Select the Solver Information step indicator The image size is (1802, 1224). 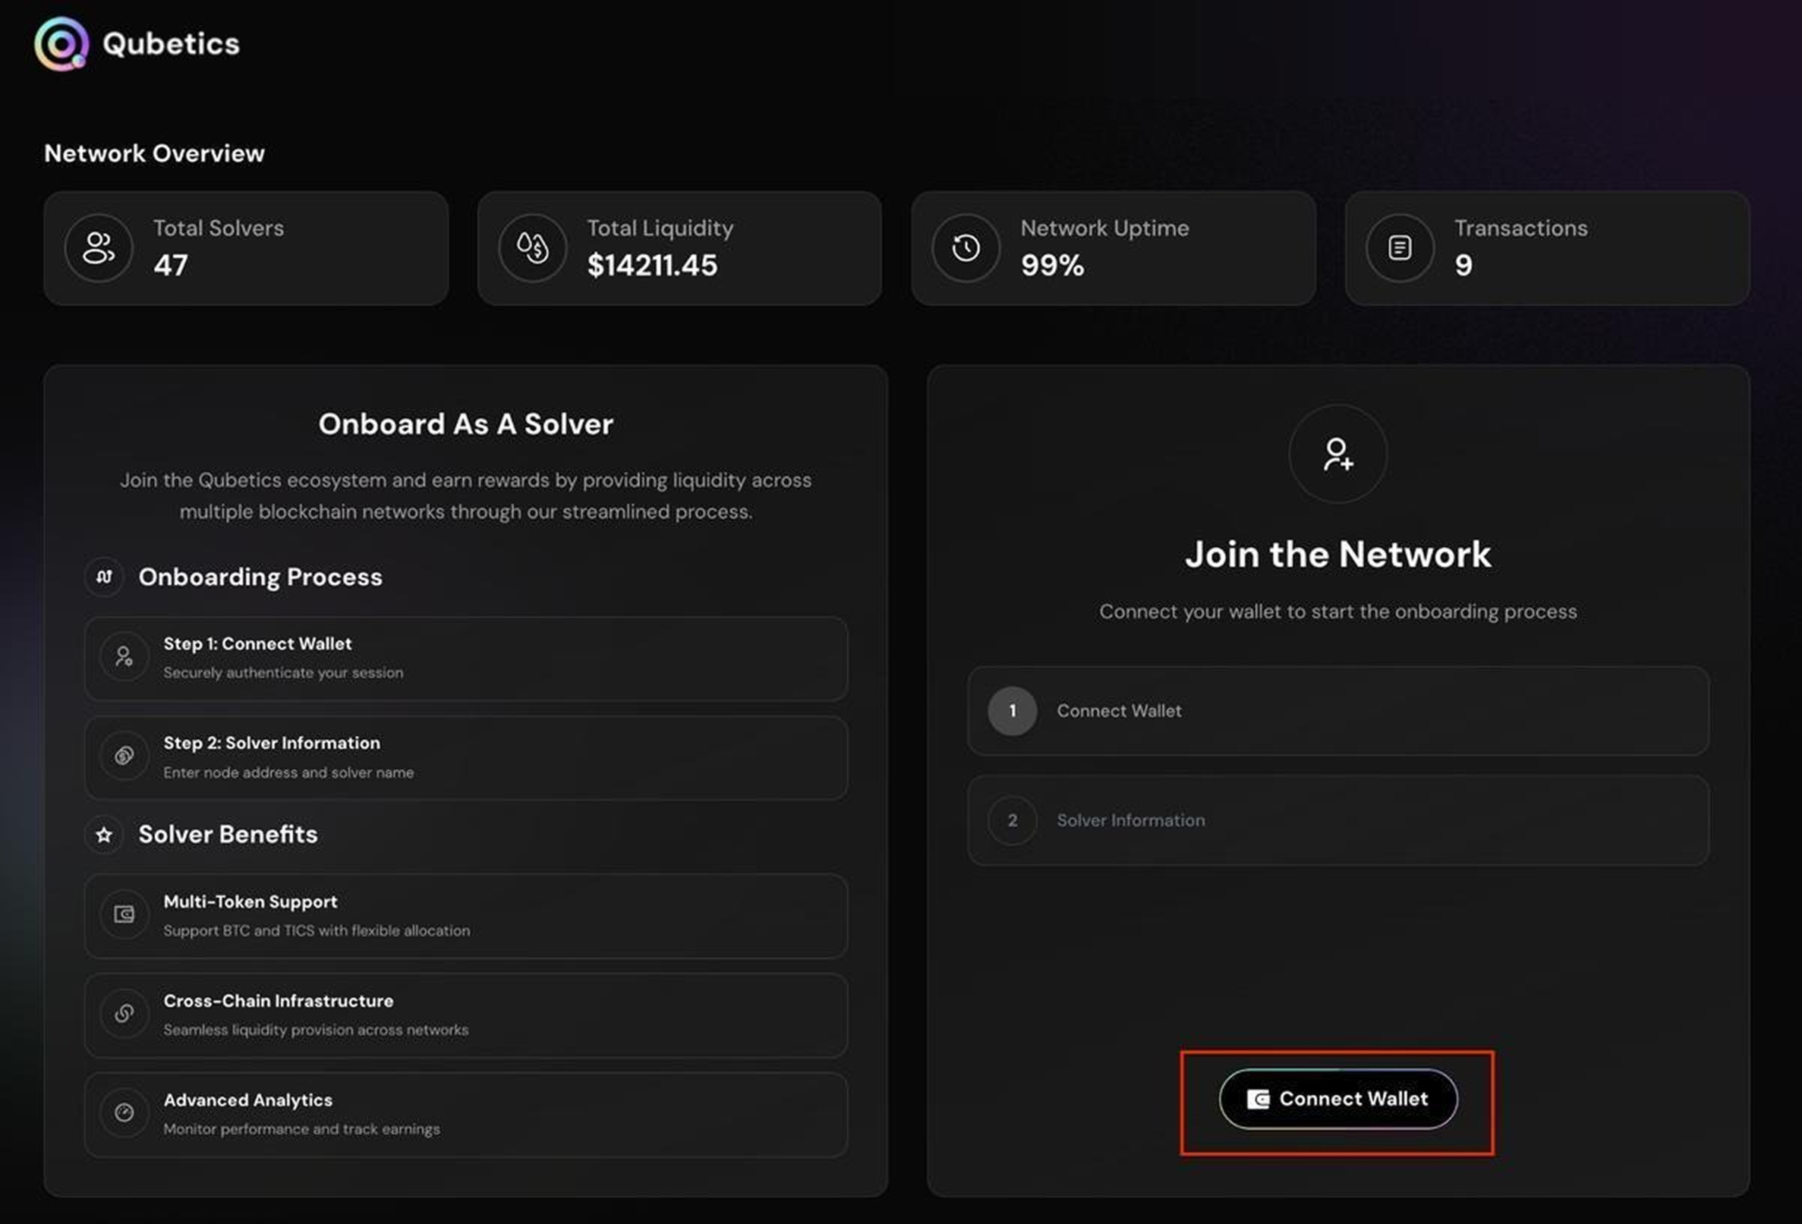click(1011, 820)
